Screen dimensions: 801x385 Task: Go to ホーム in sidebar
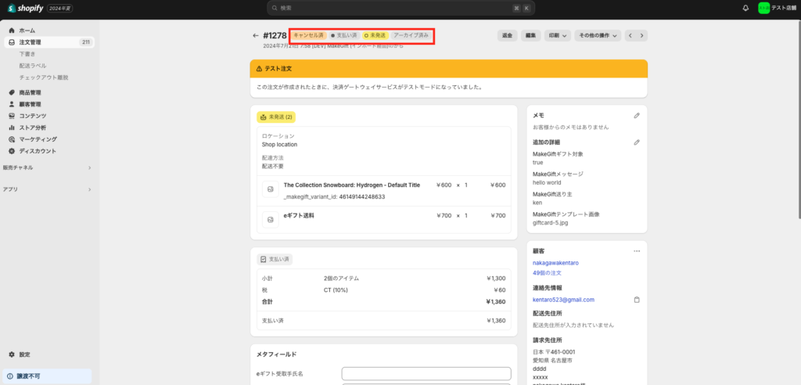pos(27,31)
